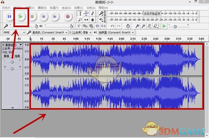
Task: Start recording with the red Record button
Action: (68, 16)
